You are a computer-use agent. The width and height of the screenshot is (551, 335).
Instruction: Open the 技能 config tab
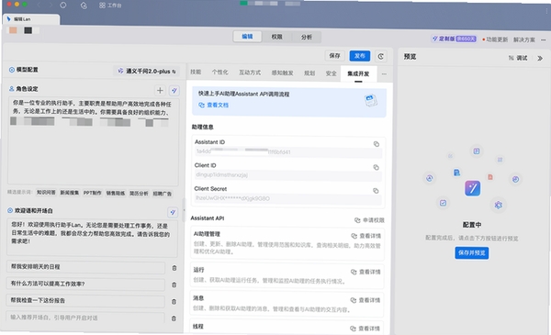tap(196, 72)
